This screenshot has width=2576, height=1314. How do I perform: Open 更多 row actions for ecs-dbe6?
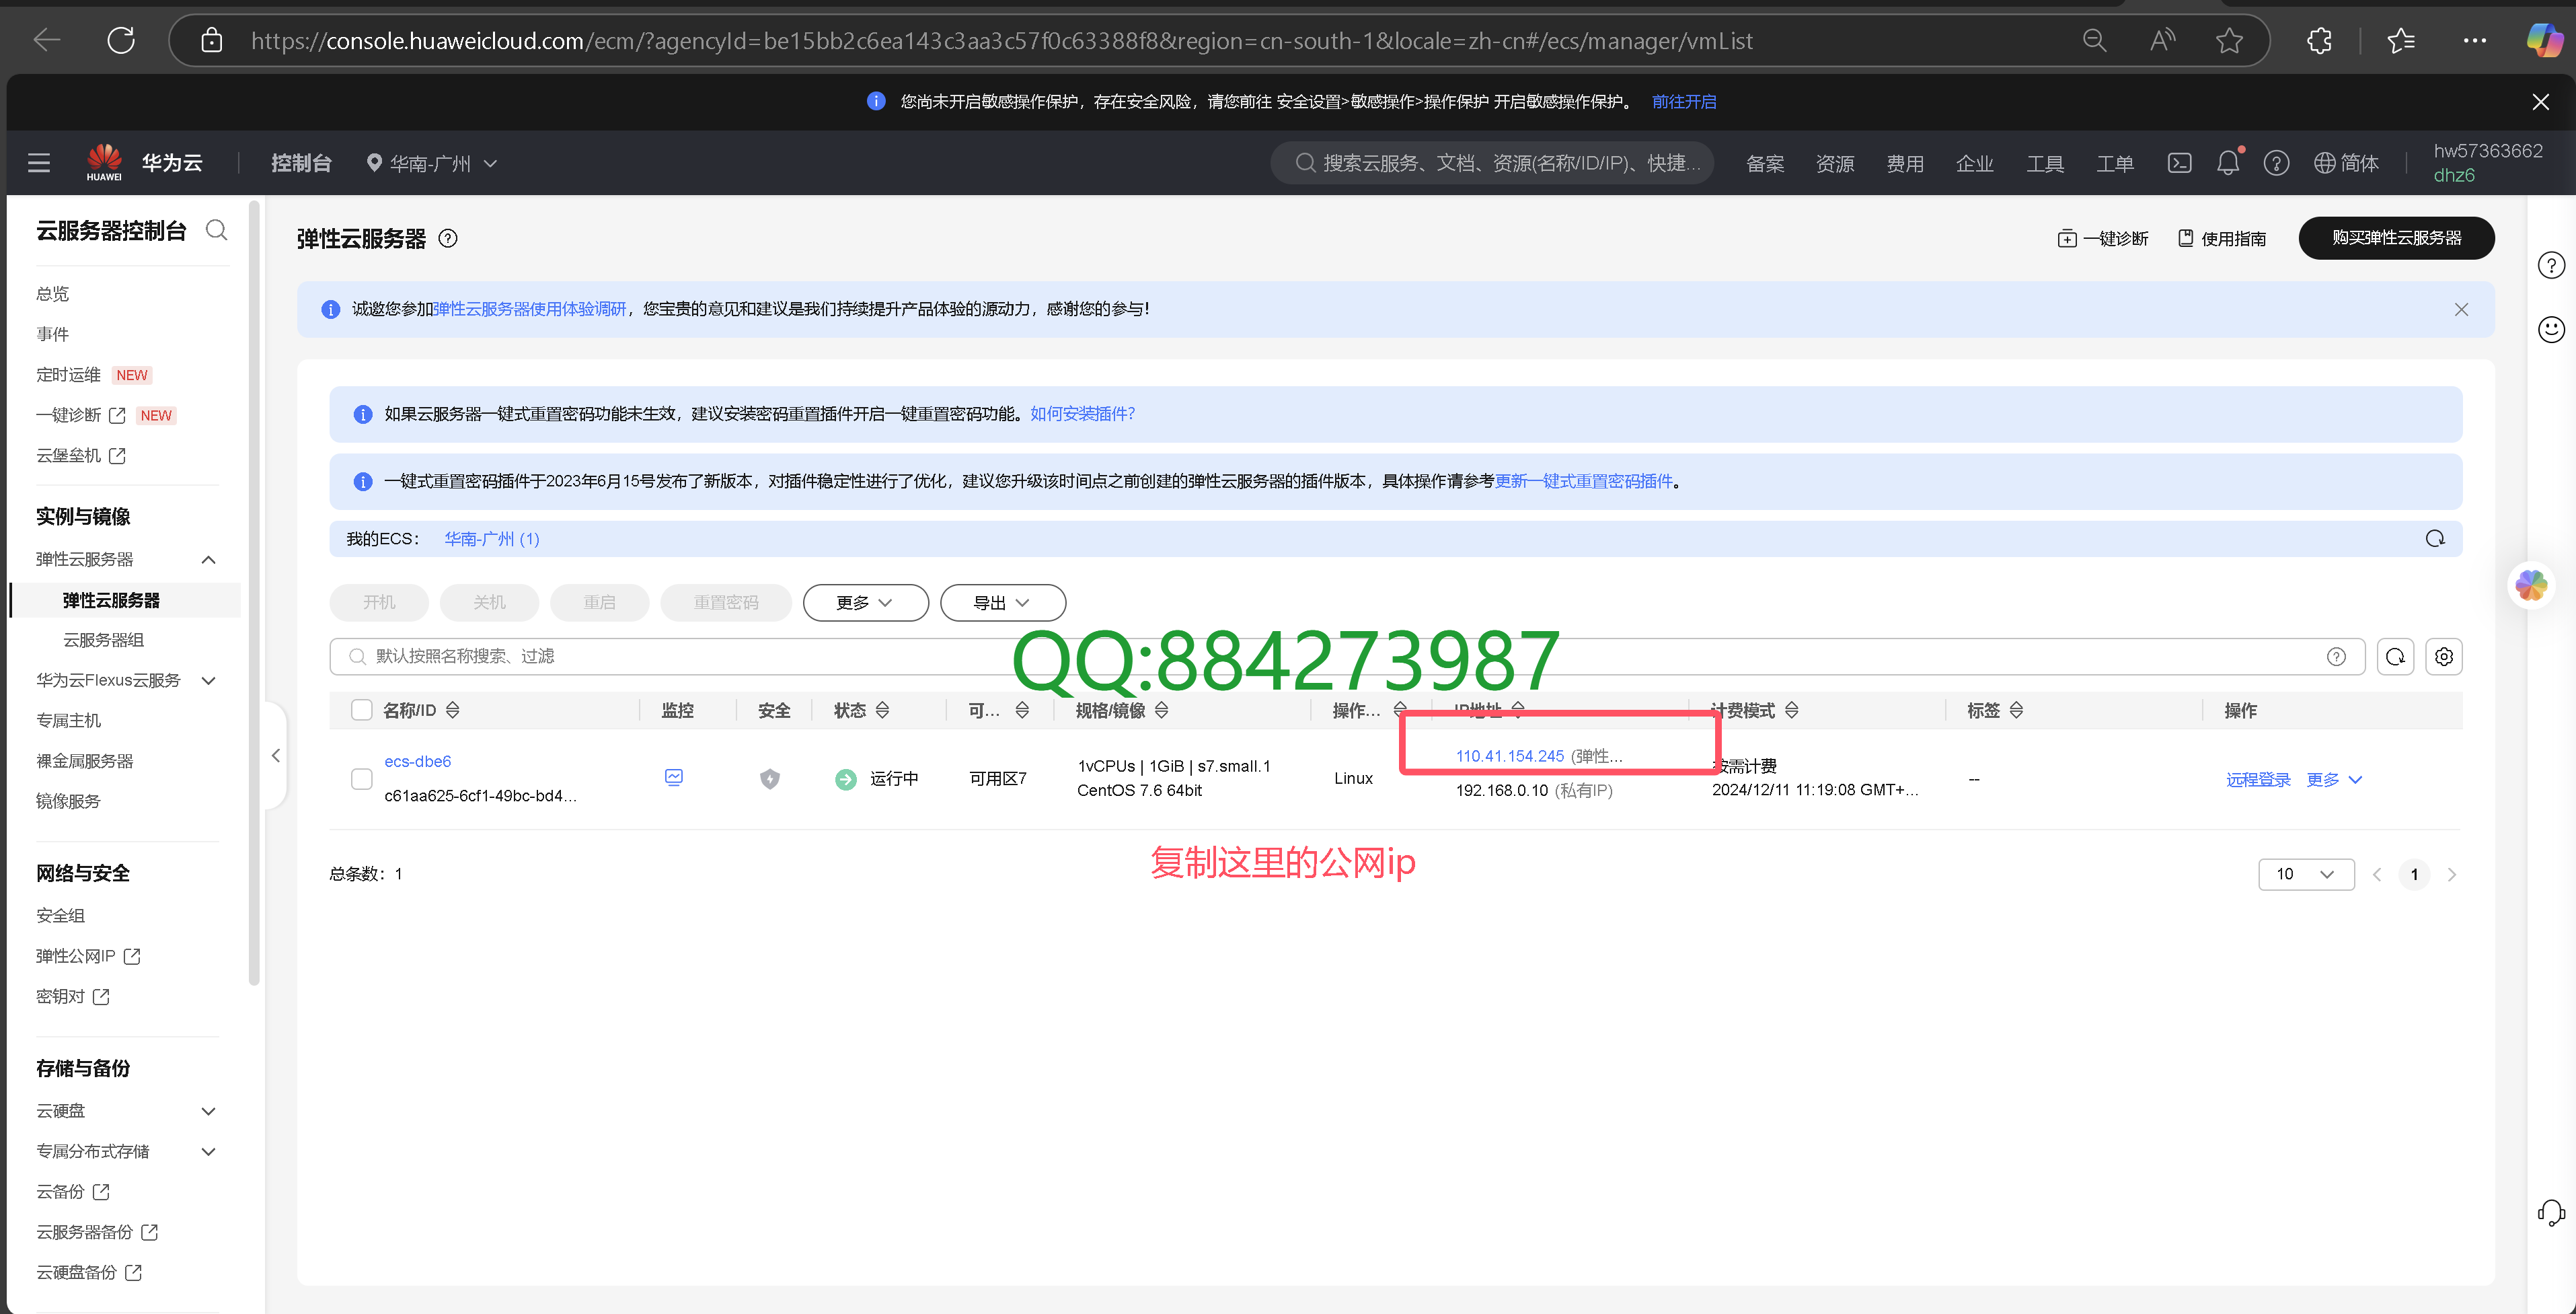click(x=2334, y=780)
